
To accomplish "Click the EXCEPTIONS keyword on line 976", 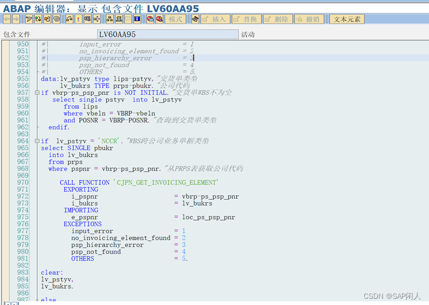I will pos(83,224).
